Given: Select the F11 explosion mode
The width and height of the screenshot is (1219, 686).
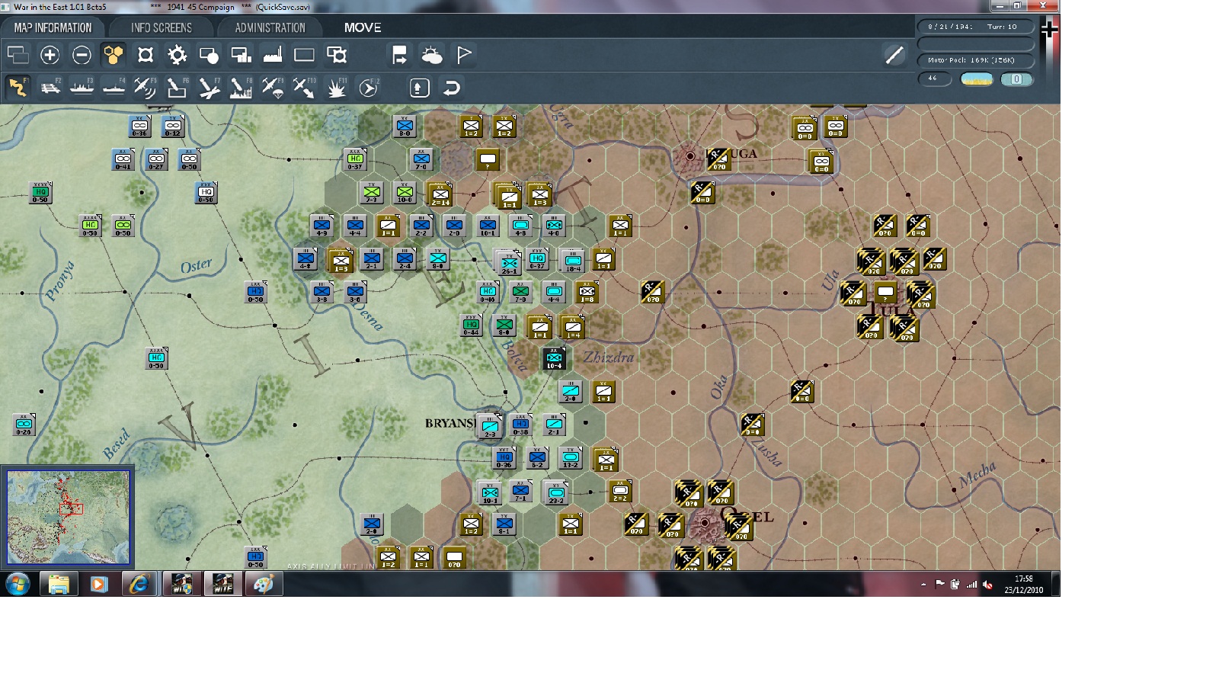Looking at the screenshot, I should click(x=337, y=88).
